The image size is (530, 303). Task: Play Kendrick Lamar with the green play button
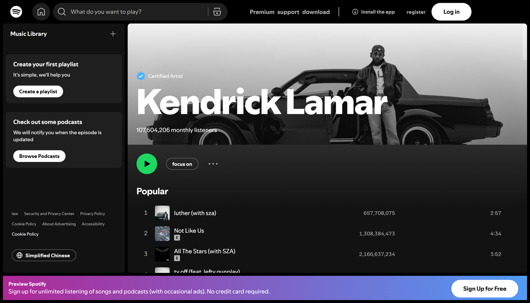(x=147, y=164)
